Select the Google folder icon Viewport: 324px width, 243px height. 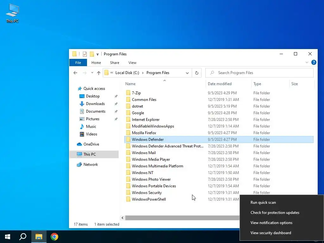(128, 113)
